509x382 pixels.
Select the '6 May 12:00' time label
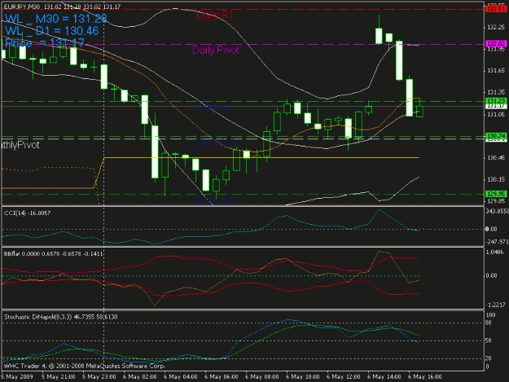(344, 377)
